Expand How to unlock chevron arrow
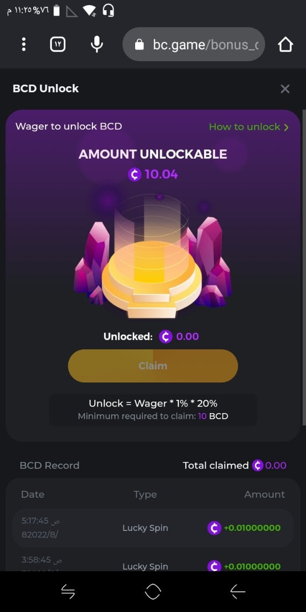This screenshot has width=306, height=612. point(286,127)
